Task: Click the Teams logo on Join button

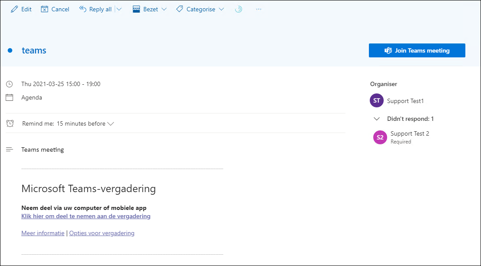Action: pos(388,50)
